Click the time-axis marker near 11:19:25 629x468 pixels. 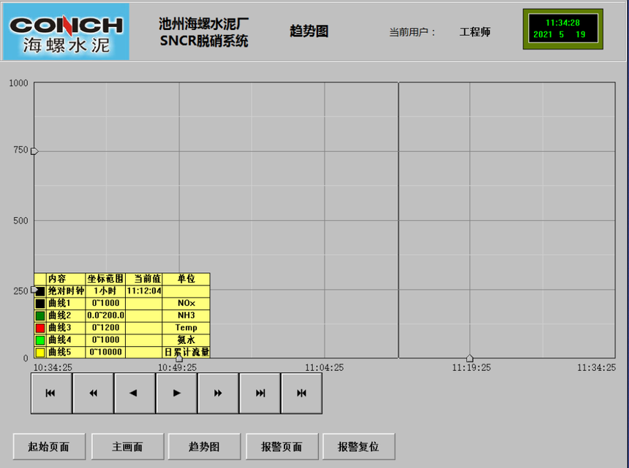470,358
